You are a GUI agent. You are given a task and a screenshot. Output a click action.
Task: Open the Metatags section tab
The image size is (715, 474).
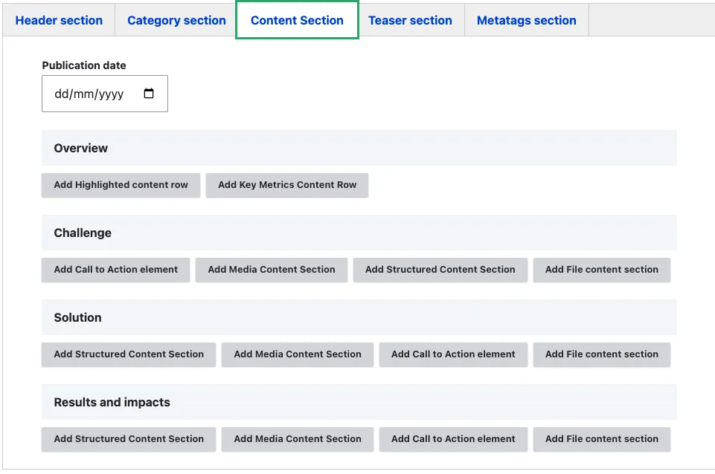527,20
